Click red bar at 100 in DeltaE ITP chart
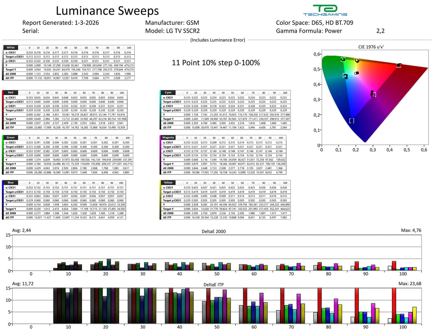 [x=394, y=306]
